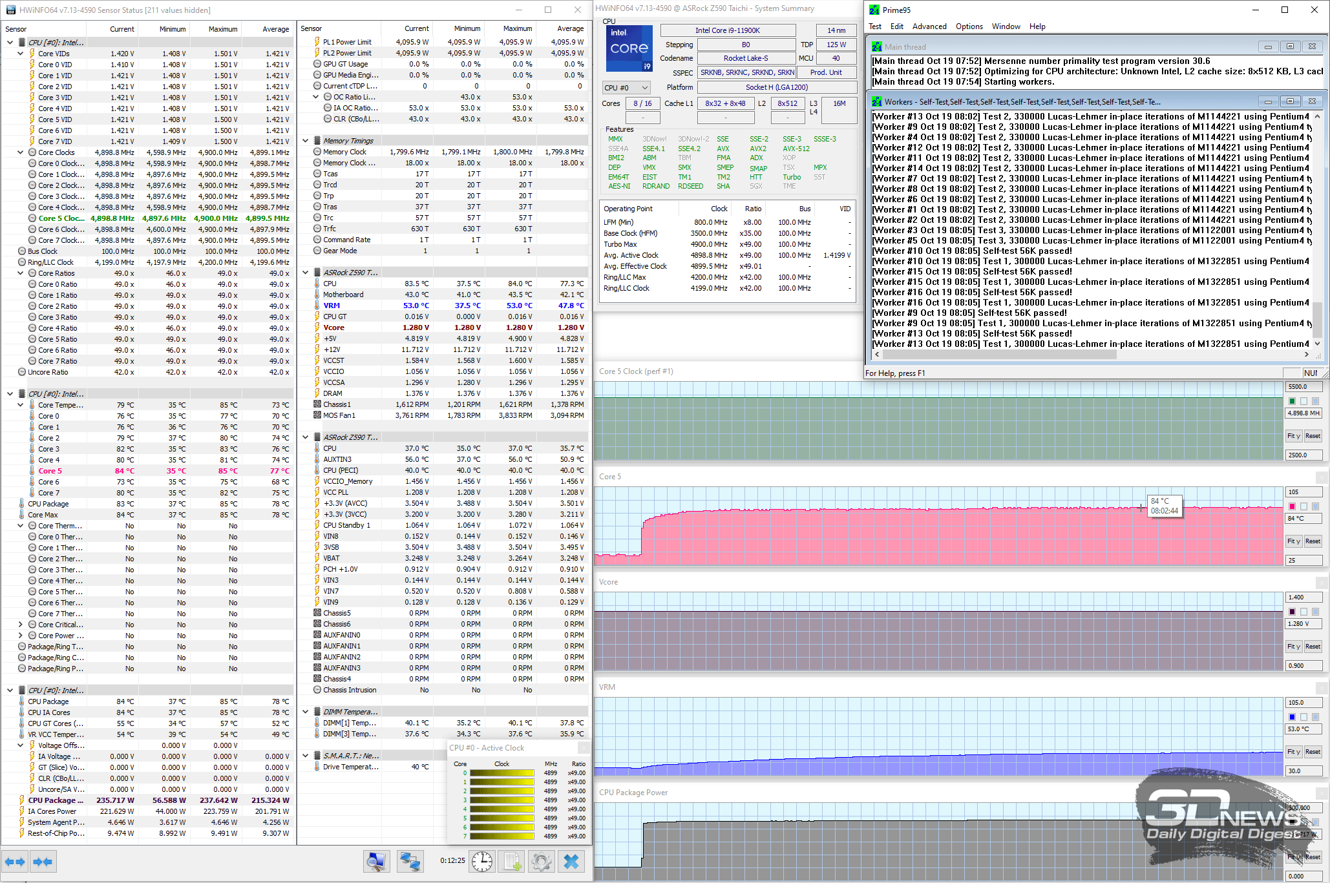The image size is (1330, 883).
Task: Click the expand columns double-arrow icon
Action: [14, 862]
